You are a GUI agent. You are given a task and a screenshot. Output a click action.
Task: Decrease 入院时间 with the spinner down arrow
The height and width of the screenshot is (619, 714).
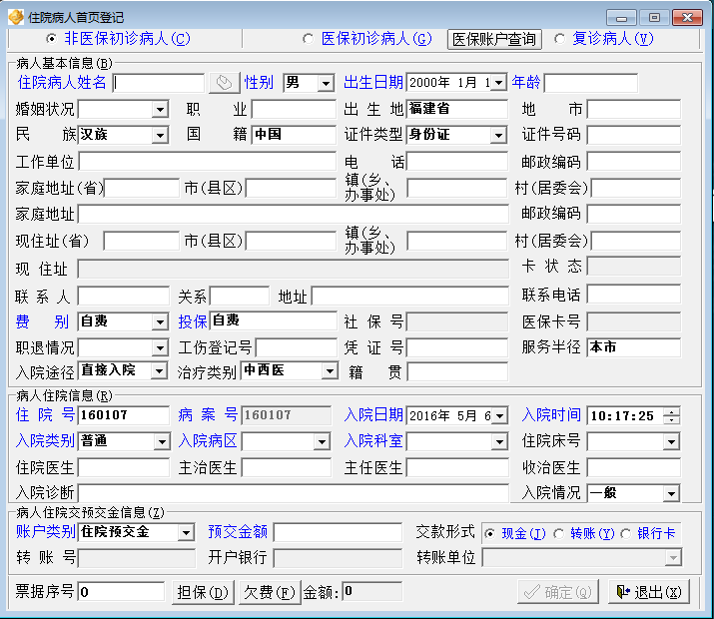(x=672, y=420)
